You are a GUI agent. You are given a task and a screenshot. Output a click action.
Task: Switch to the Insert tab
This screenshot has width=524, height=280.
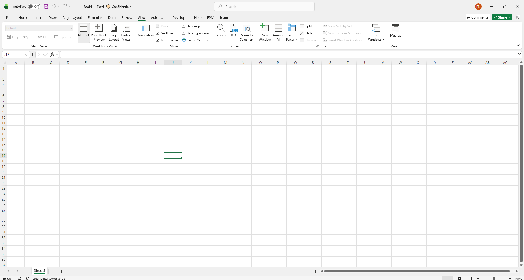click(38, 17)
